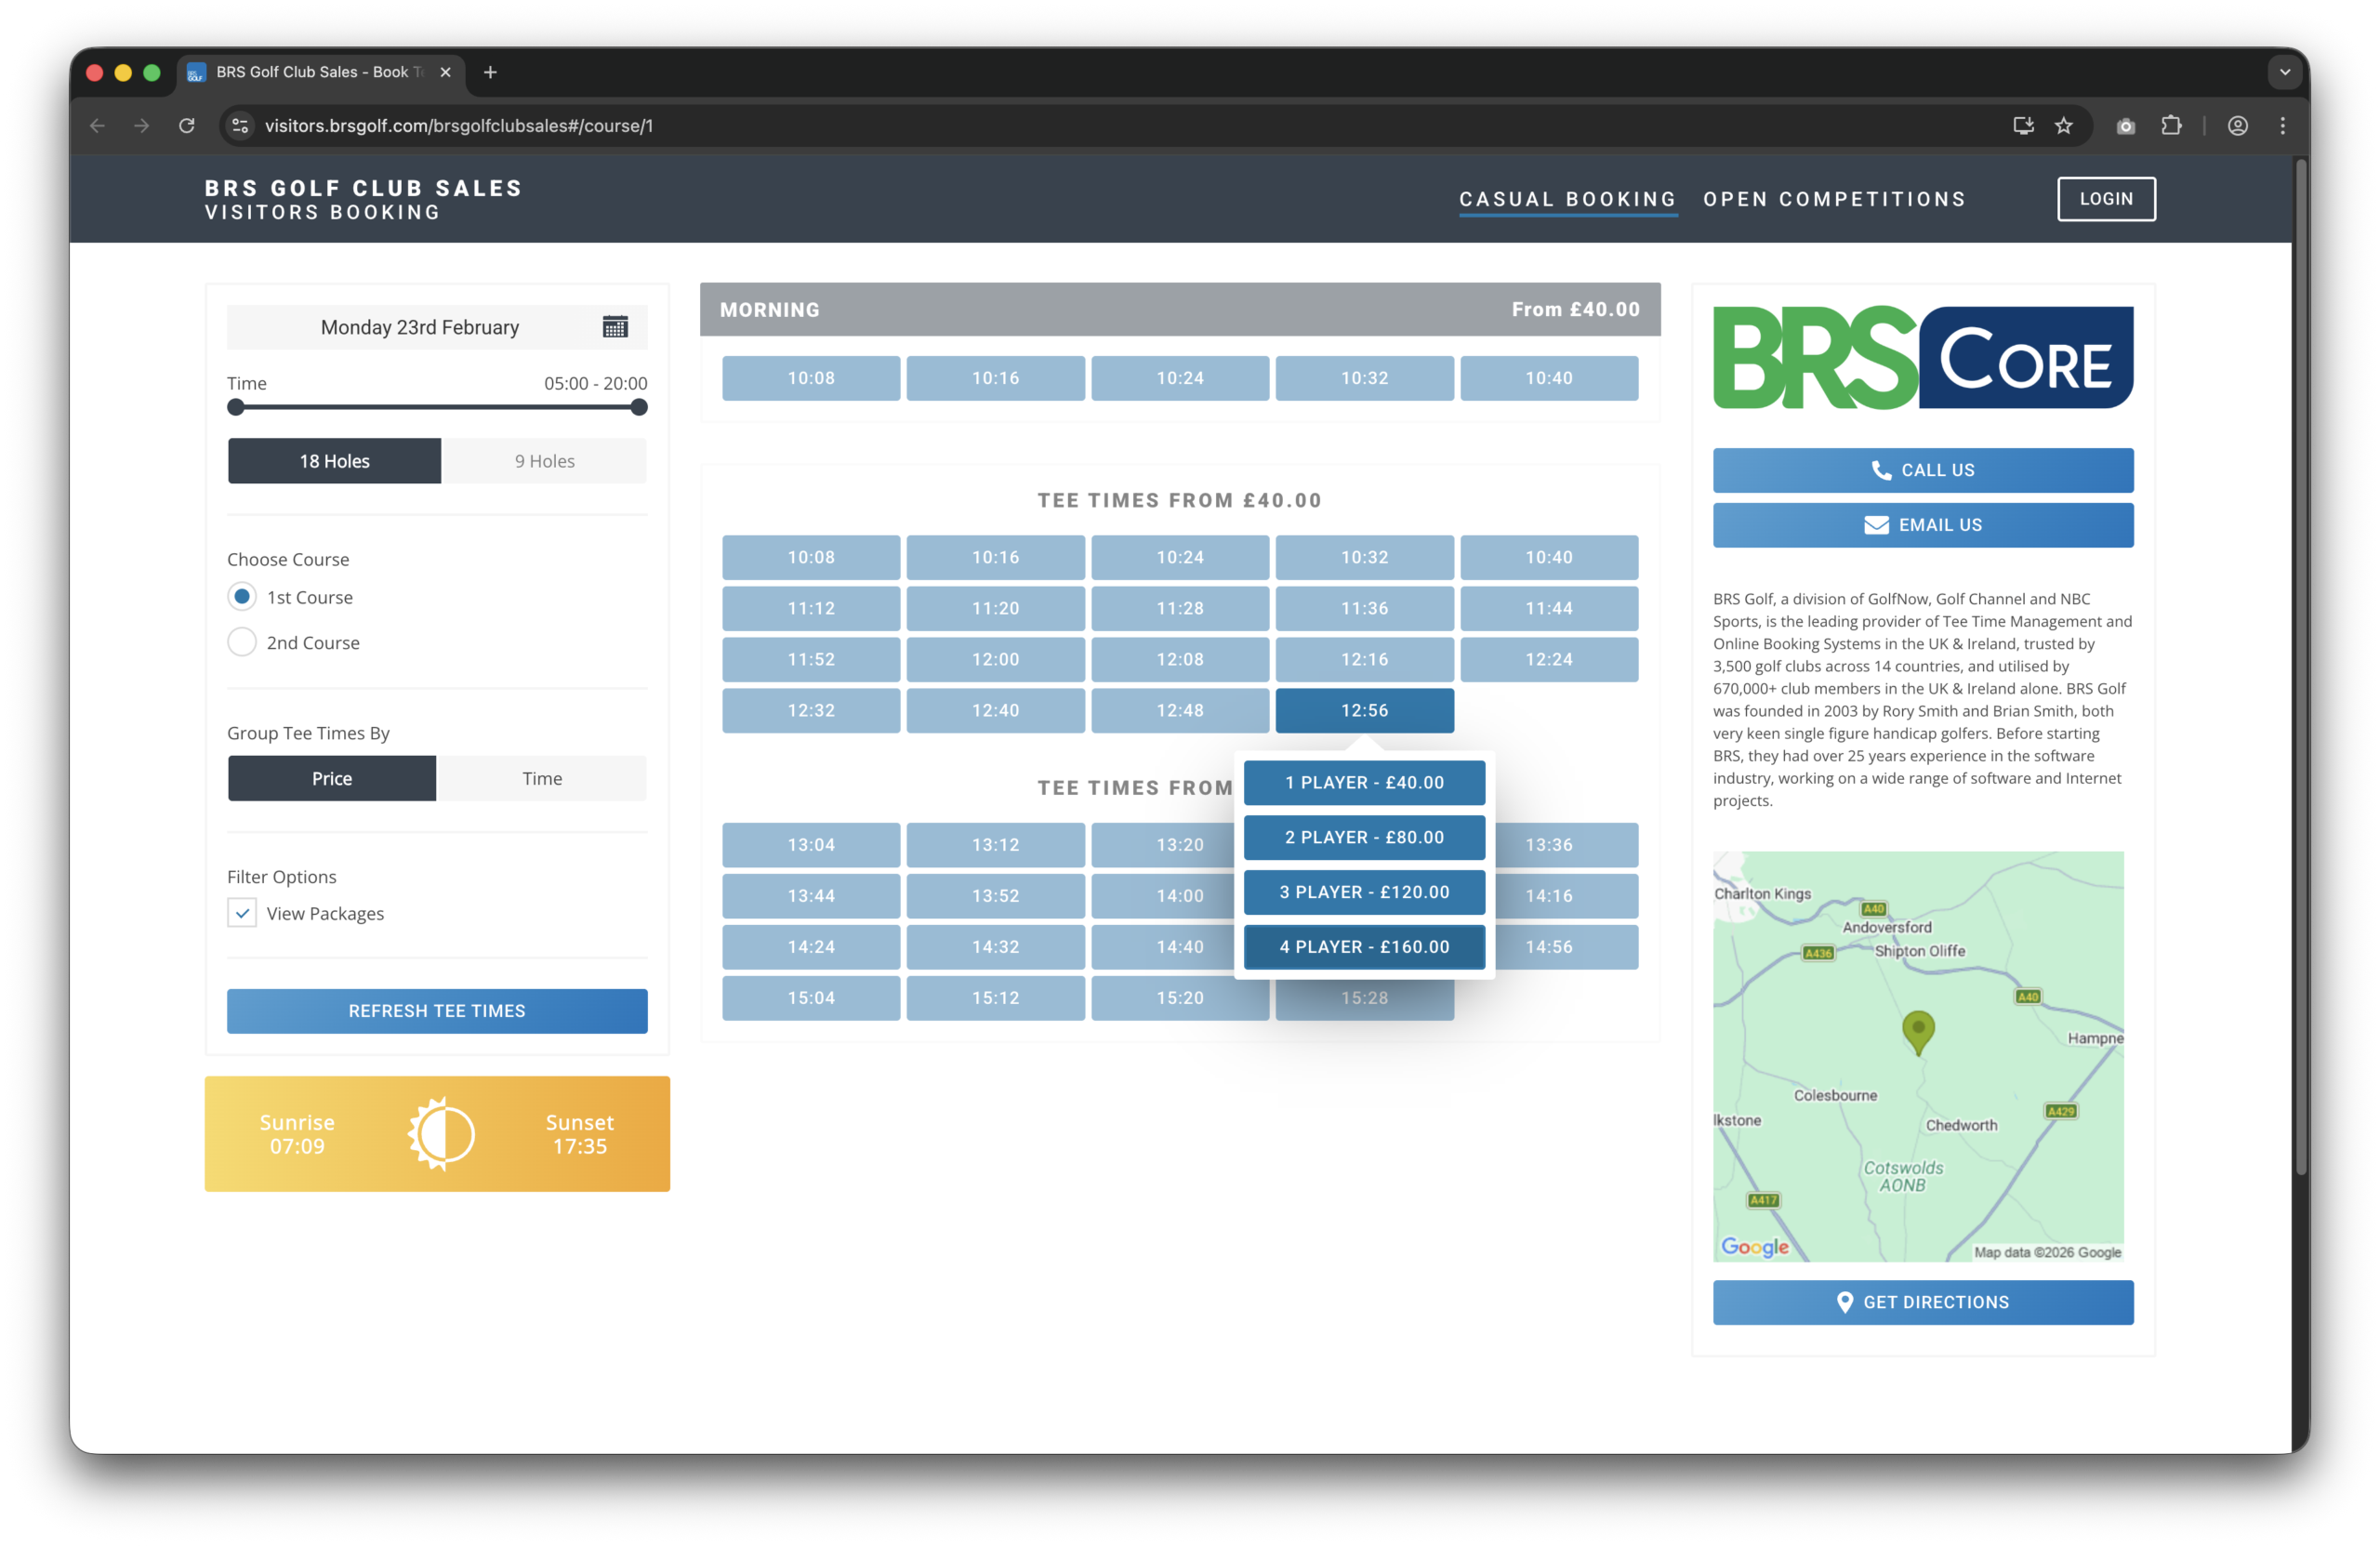Select the 12:24 tee time
Image resolution: width=2380 pixels, height=1546 pixels.
click(1549, 659)
